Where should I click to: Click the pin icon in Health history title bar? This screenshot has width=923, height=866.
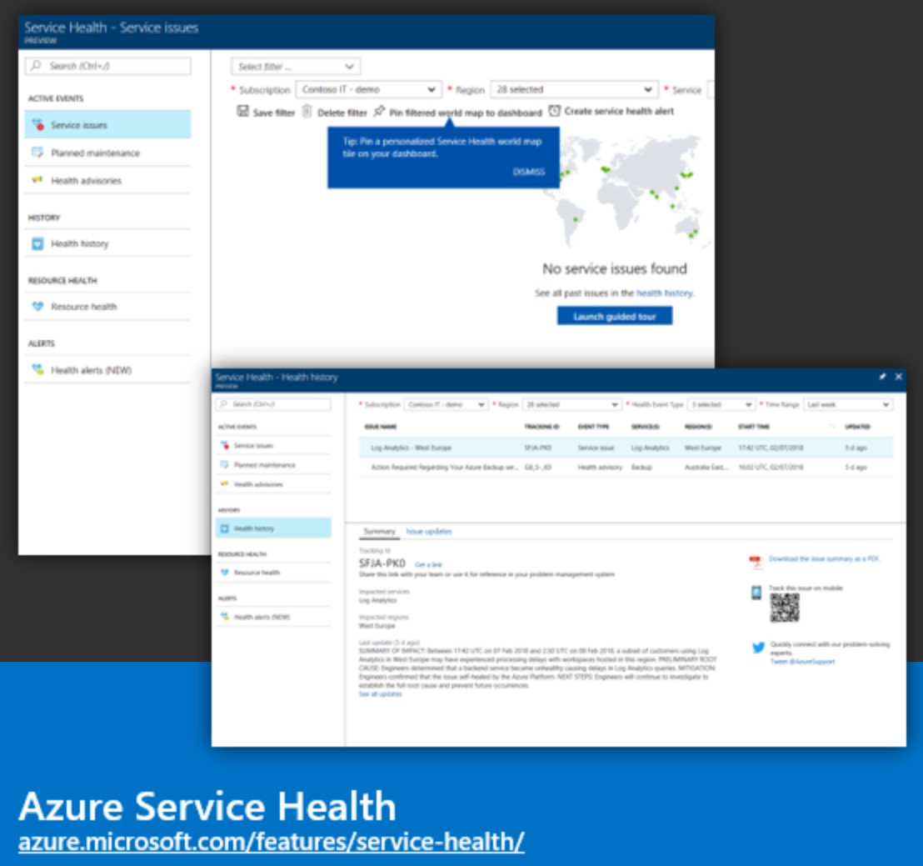883,377
